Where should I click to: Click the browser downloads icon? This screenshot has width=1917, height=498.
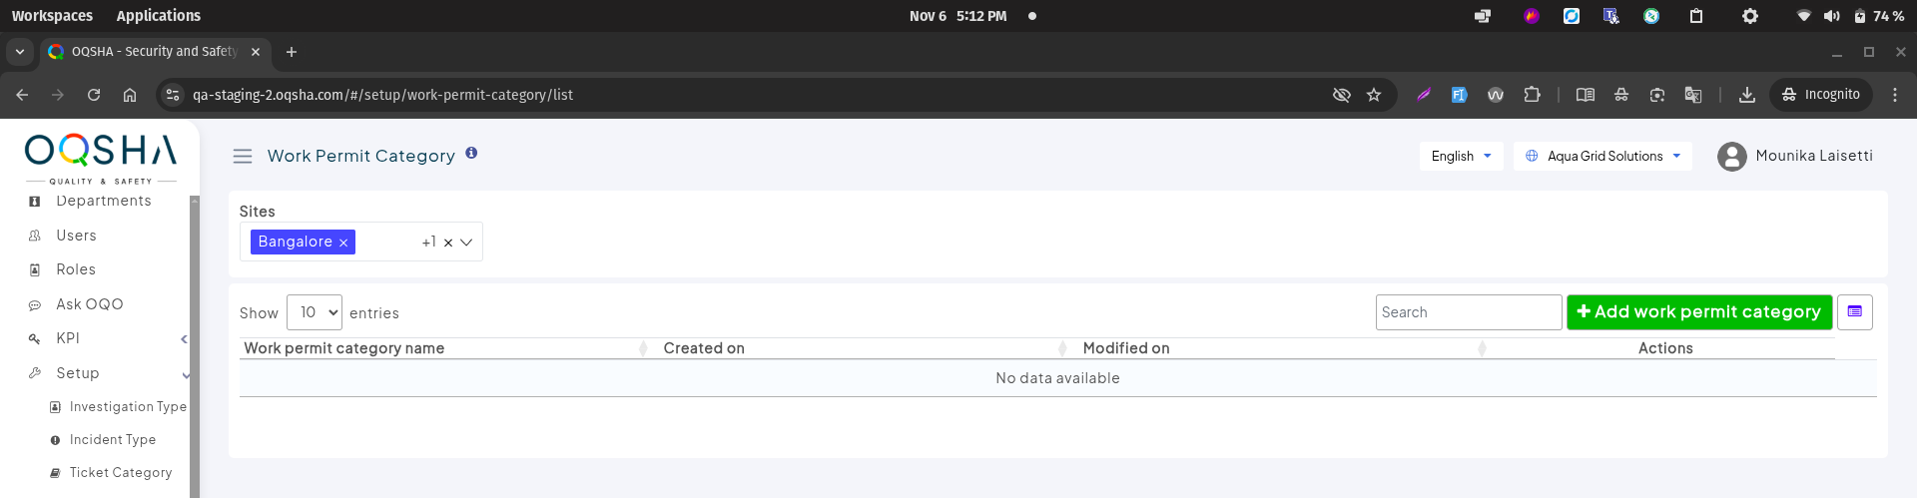(1746, 95)
